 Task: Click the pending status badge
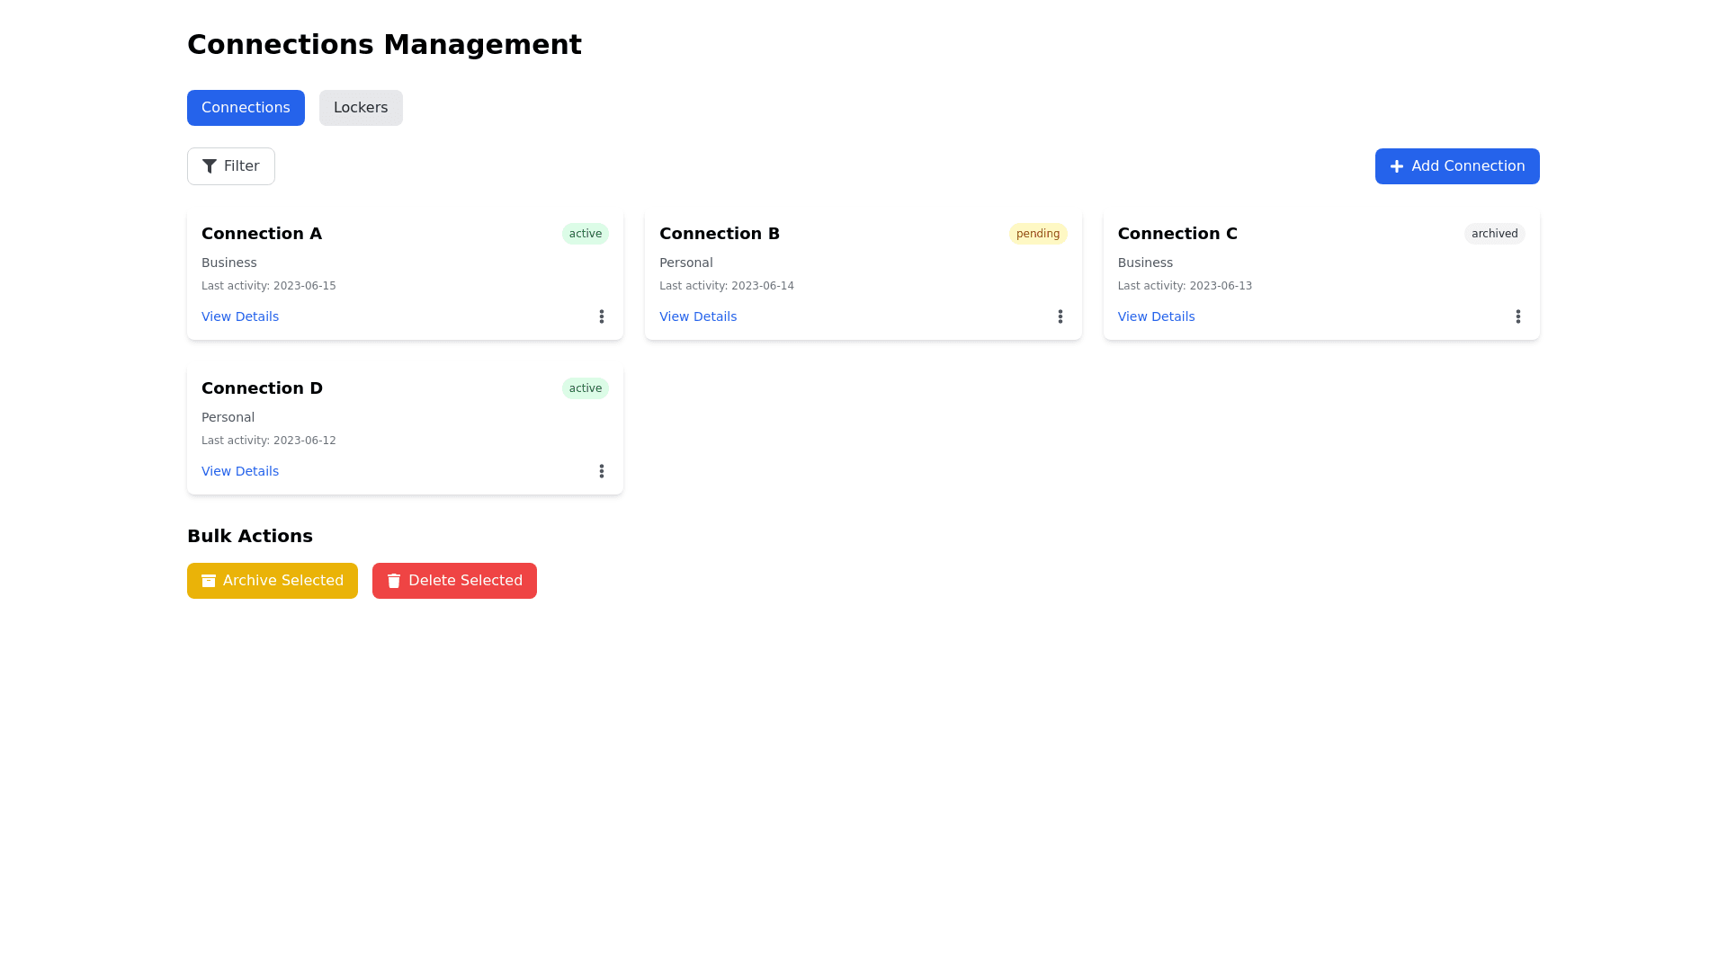[1037, 234]
